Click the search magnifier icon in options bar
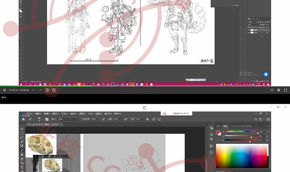 tap(256, 119)
